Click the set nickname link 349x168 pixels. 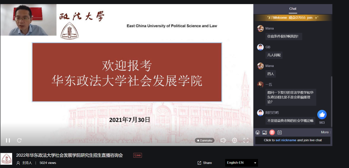(x=286, y=140)
